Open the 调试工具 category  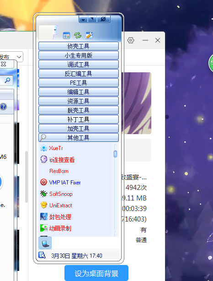pos(79,65)
